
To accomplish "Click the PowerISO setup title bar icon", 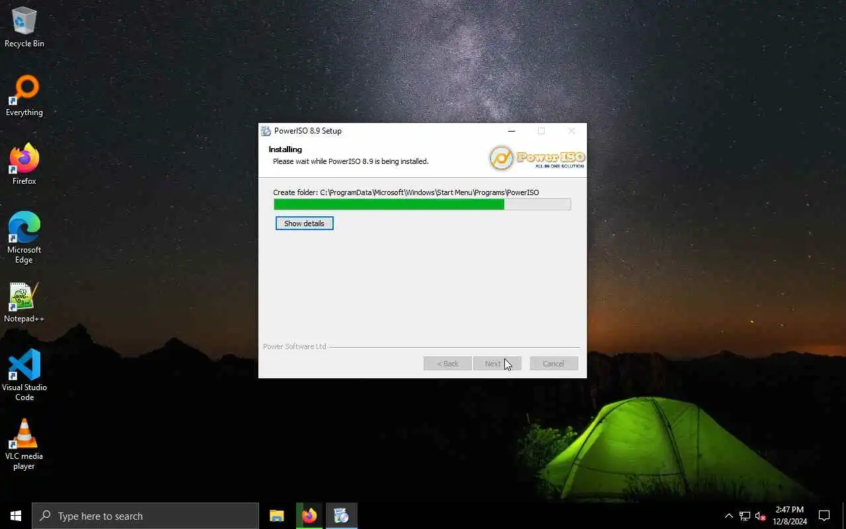I will coord(266,131).
